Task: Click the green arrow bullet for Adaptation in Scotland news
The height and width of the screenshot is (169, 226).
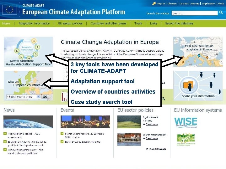Action: 5,134
